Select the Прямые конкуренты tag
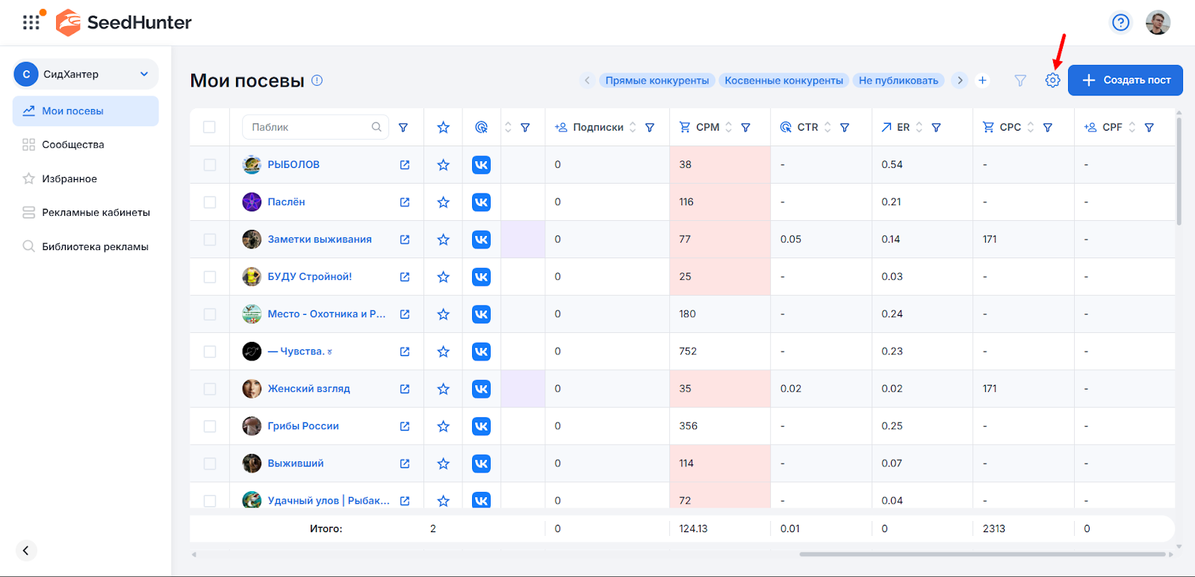Image resolution: width=1195 pixels, height=577 pixels. 657,81
